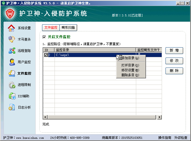Image resolution: width=191 pixels, height=141 pixels.
Task: Click the Log Analysis document icon
Action: coord(12,107)
